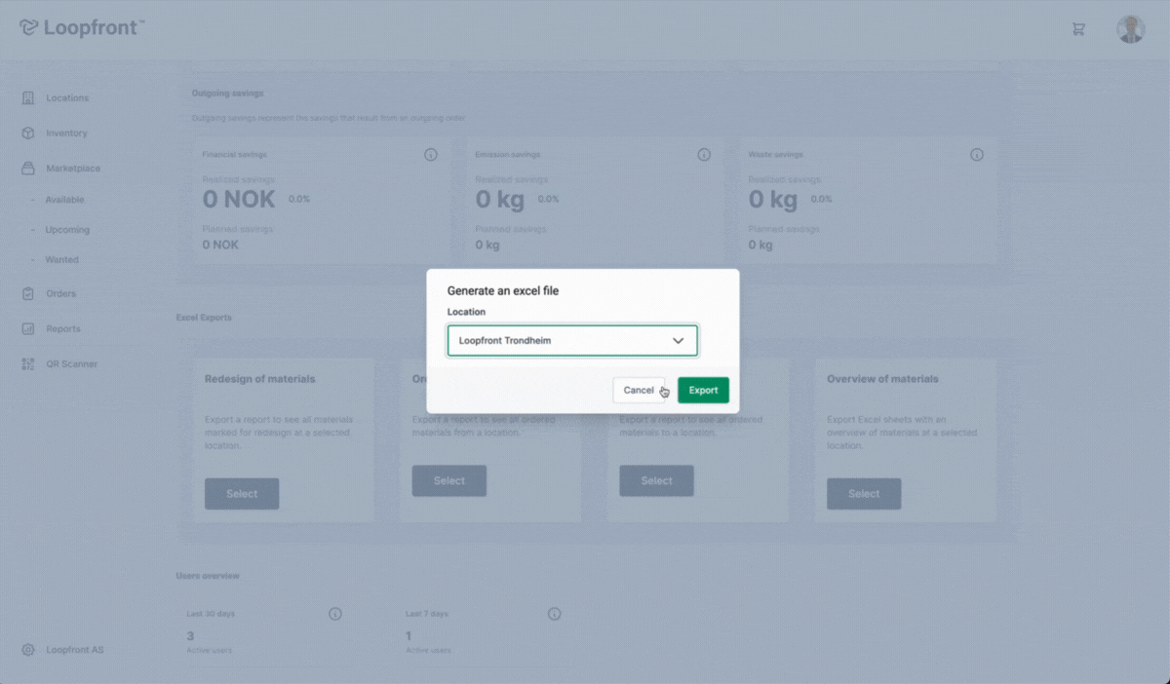Open the Wanted marketplace submenu item

point(61,260)
